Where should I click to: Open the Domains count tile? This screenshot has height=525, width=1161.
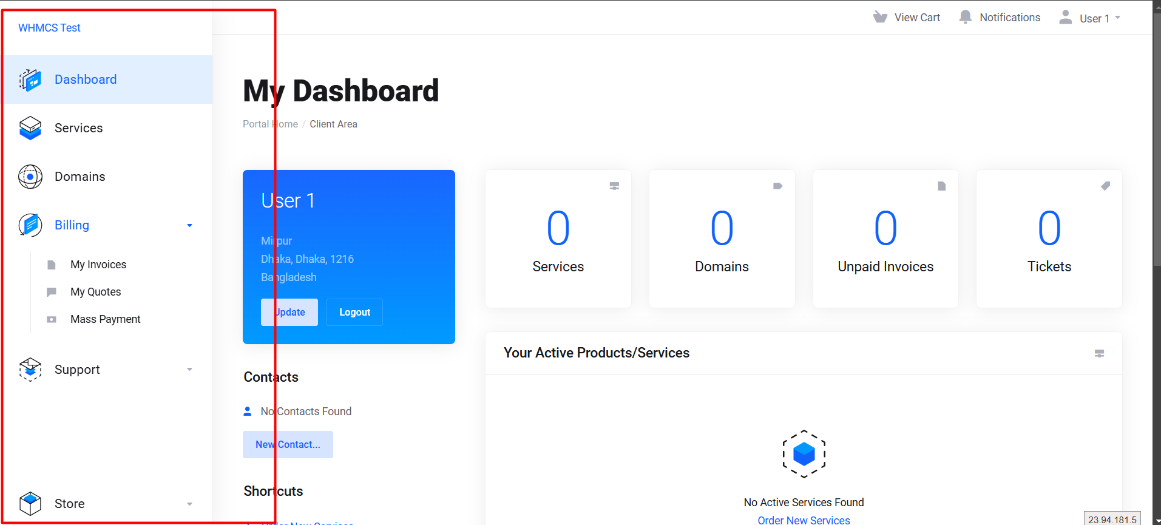pos(722,239)
